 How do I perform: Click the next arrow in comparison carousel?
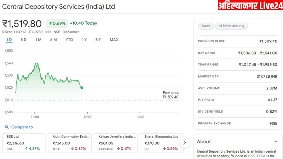[x=185, y=142]
